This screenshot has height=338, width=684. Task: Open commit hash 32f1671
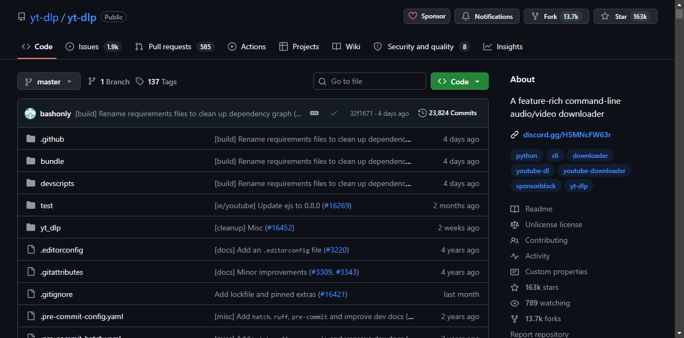tap(361, 114)
